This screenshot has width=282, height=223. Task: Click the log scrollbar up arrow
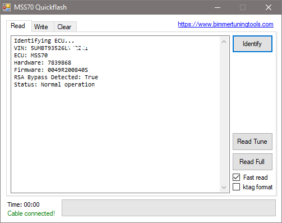tap(224, 42)
